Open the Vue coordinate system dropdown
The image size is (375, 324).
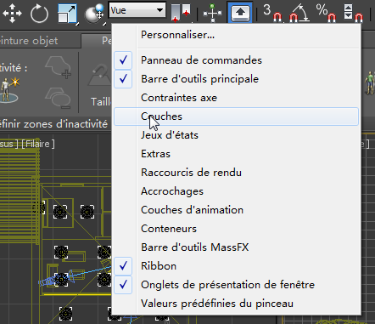point(137,10)
